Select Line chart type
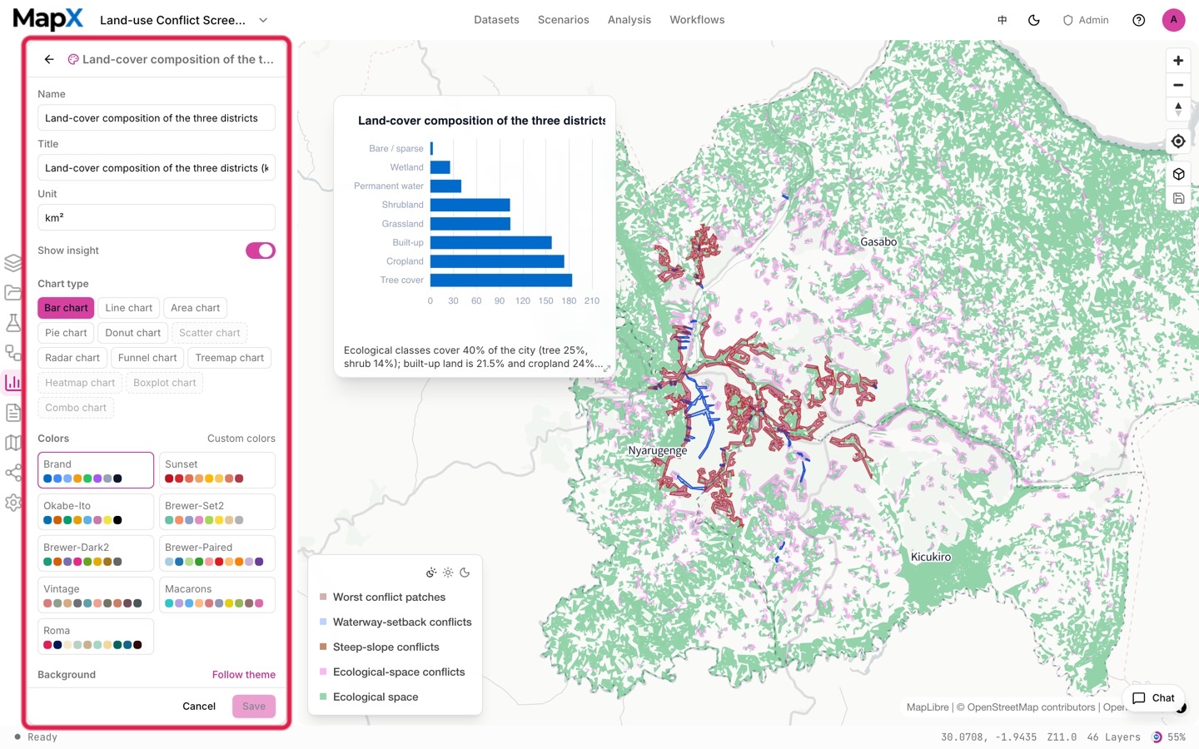The width and height of the screenshot is (1199, 749). click(x=129, y=308)
